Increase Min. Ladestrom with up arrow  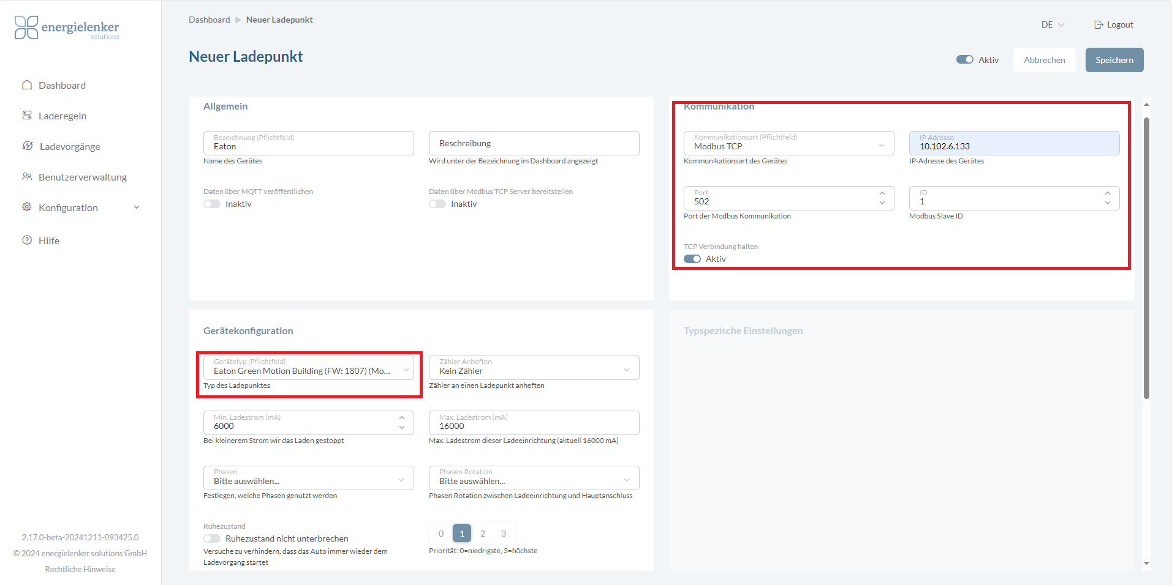click(402, 418)
